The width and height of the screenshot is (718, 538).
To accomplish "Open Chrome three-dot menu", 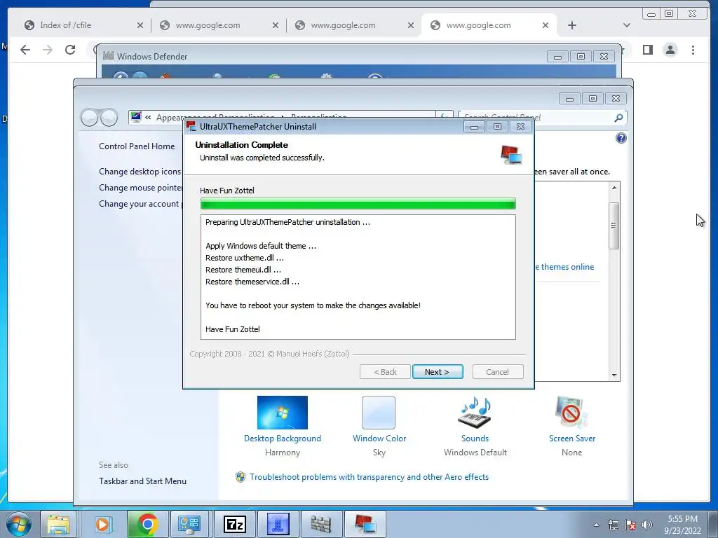I will [693, 50].
